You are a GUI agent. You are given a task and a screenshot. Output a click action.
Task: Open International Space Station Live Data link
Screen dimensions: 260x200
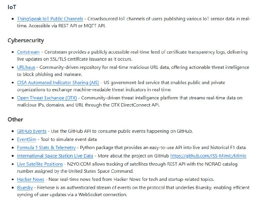(x=55, y=156)
